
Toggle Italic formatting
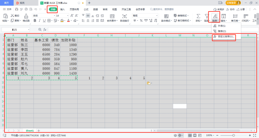tap(40, 21)
